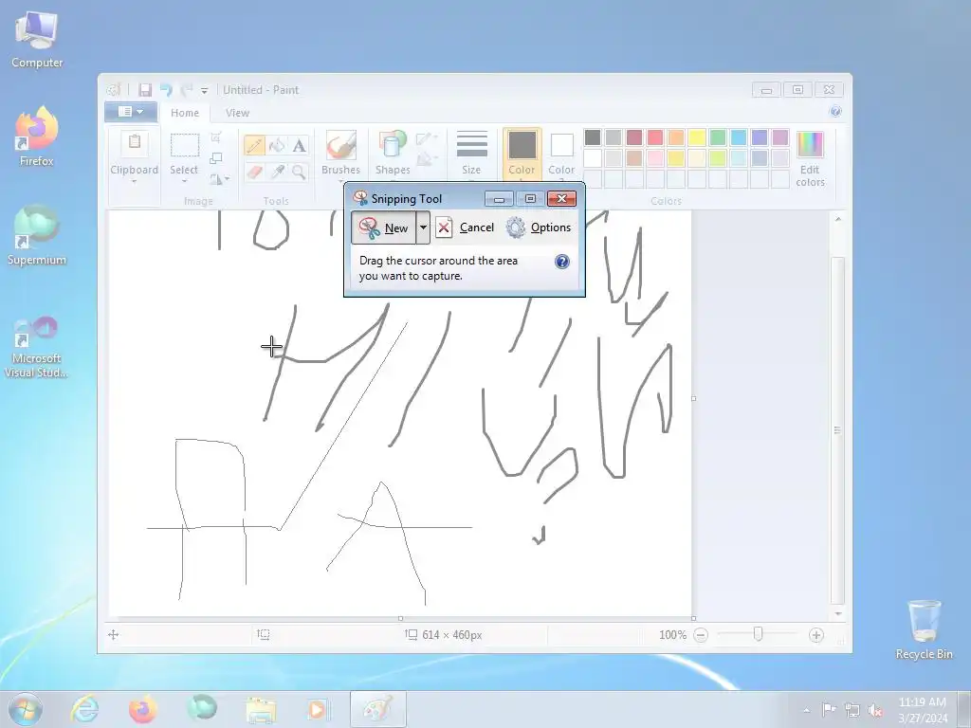Select the Recycle Bin desktop icon
This screenshot has height=728, width=971.
[924, 629]
